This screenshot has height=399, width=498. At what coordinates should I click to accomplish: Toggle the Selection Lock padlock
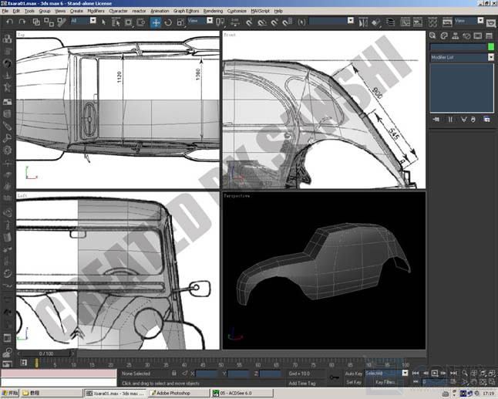174,374
